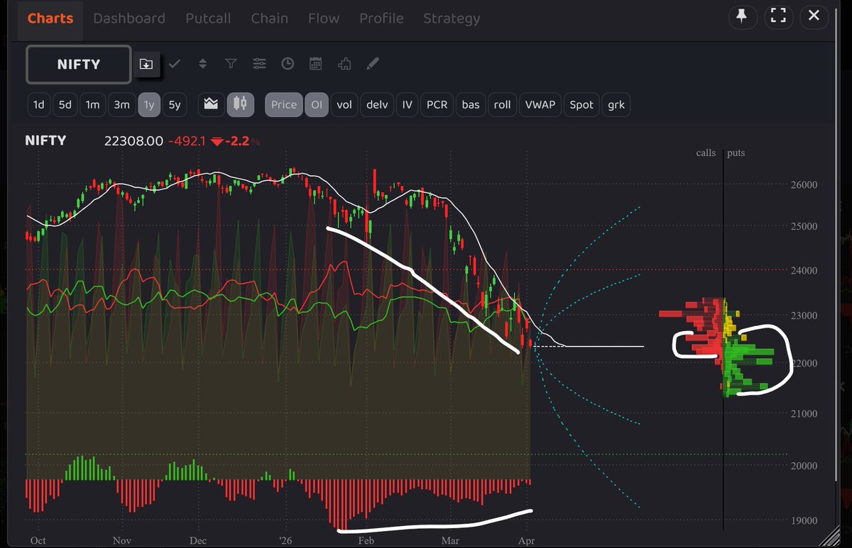This screenshot has height=548, width=852.
Task: Click the calls label above OI profile
Action: click(x=706, y=153)
